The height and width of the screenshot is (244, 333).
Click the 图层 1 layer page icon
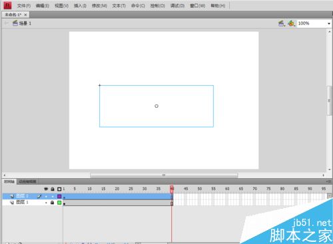12,203
